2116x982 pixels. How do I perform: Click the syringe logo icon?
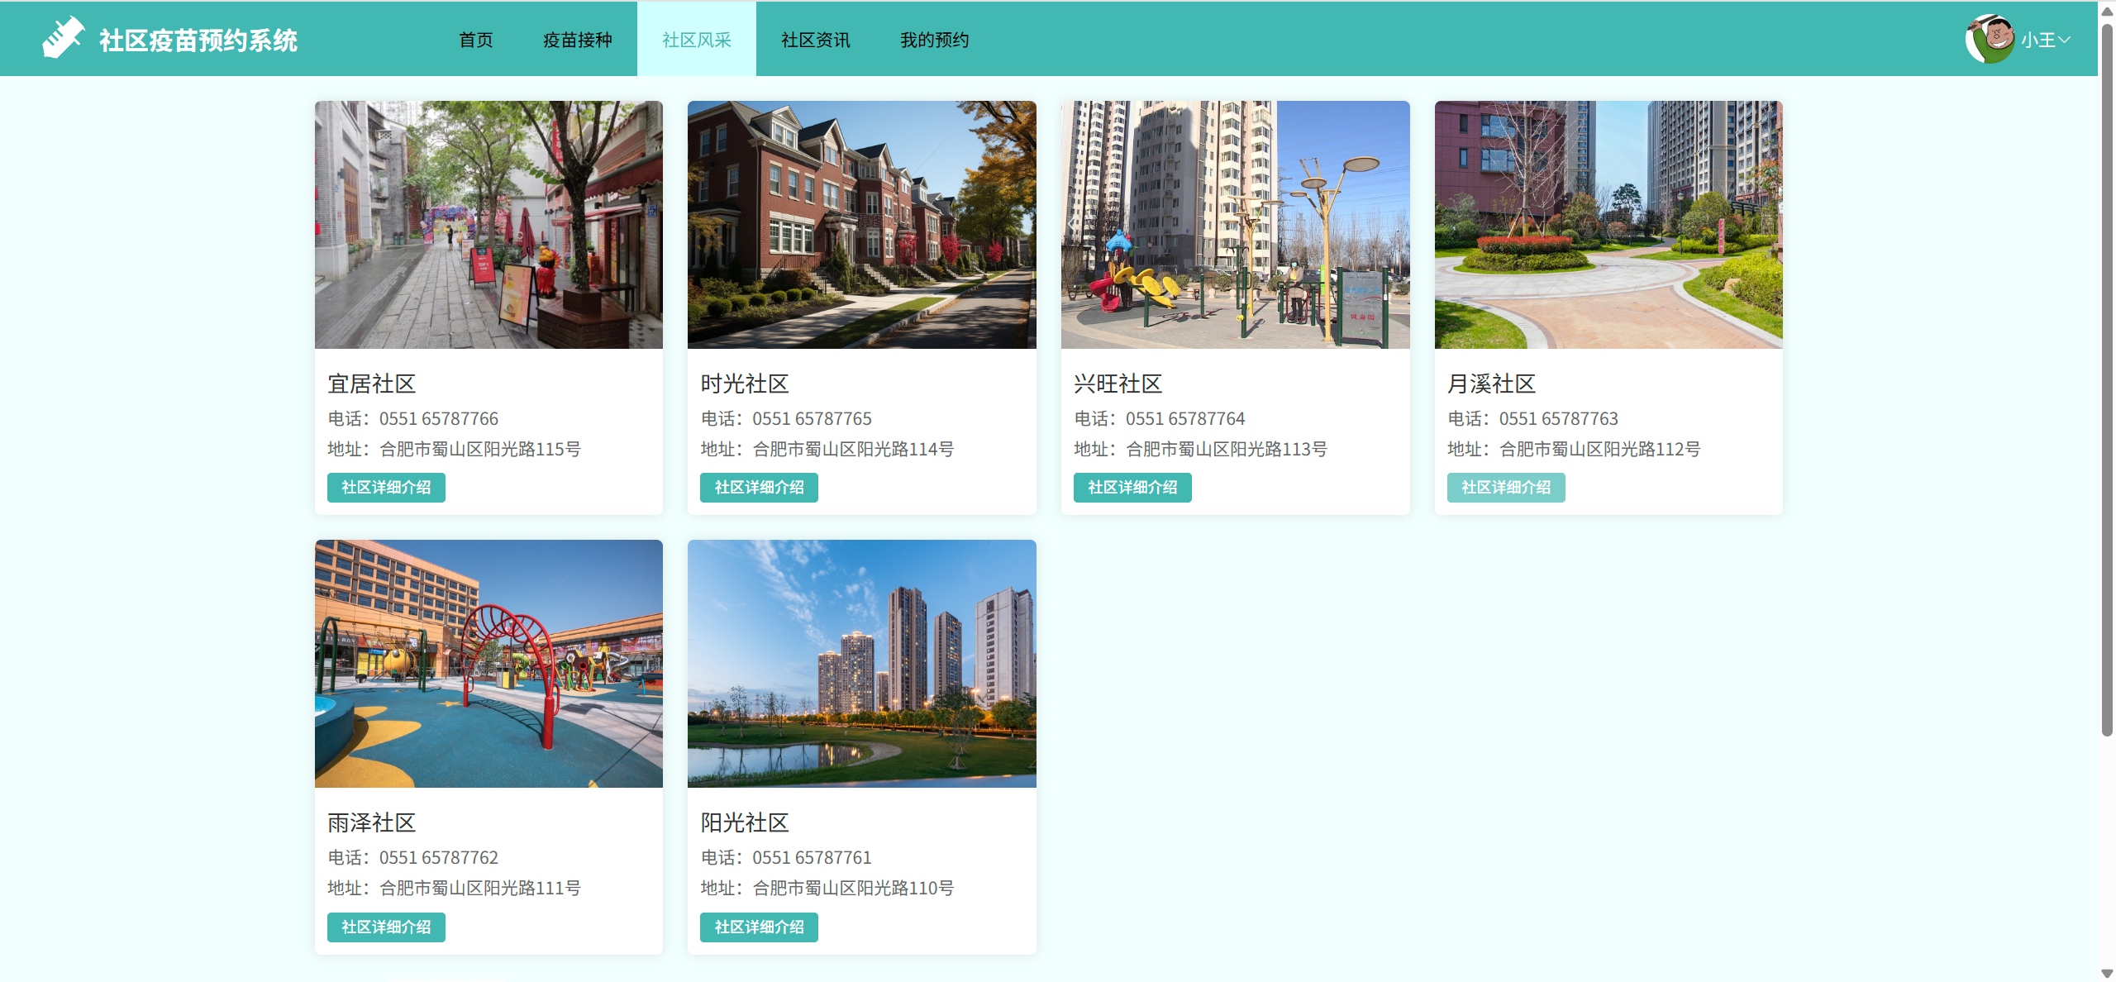[x=63, y=38]
